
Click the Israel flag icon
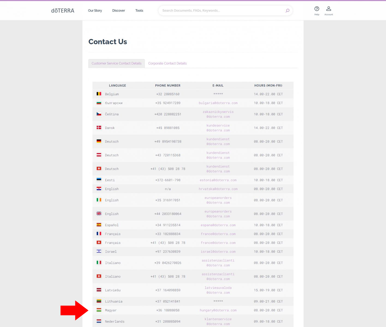[99, 251]
